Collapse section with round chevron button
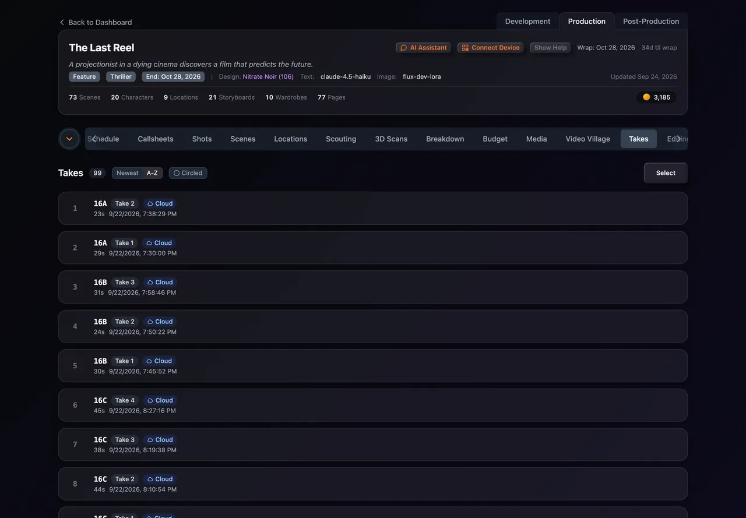Viewport: 746px width, 518px height. [69, 139]
